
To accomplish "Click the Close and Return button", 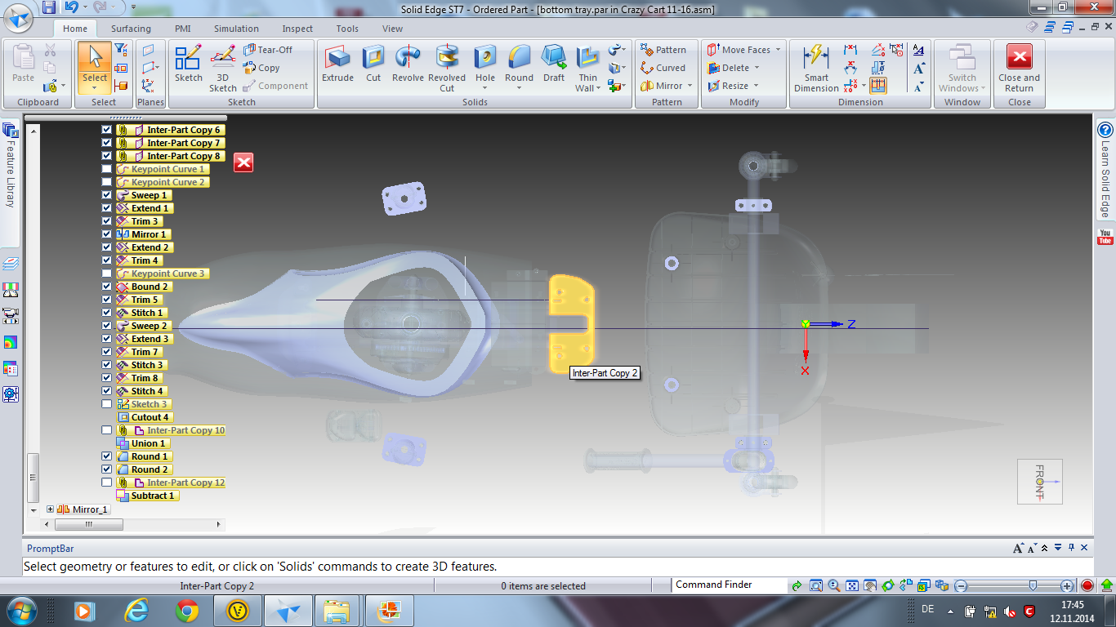I will (1019, 69).
